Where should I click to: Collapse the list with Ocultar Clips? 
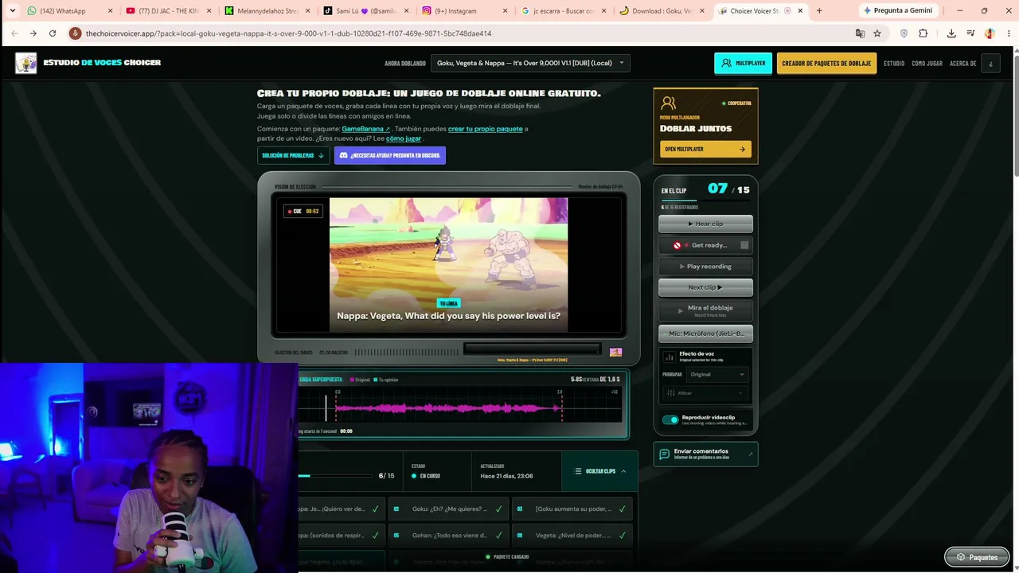600,471
